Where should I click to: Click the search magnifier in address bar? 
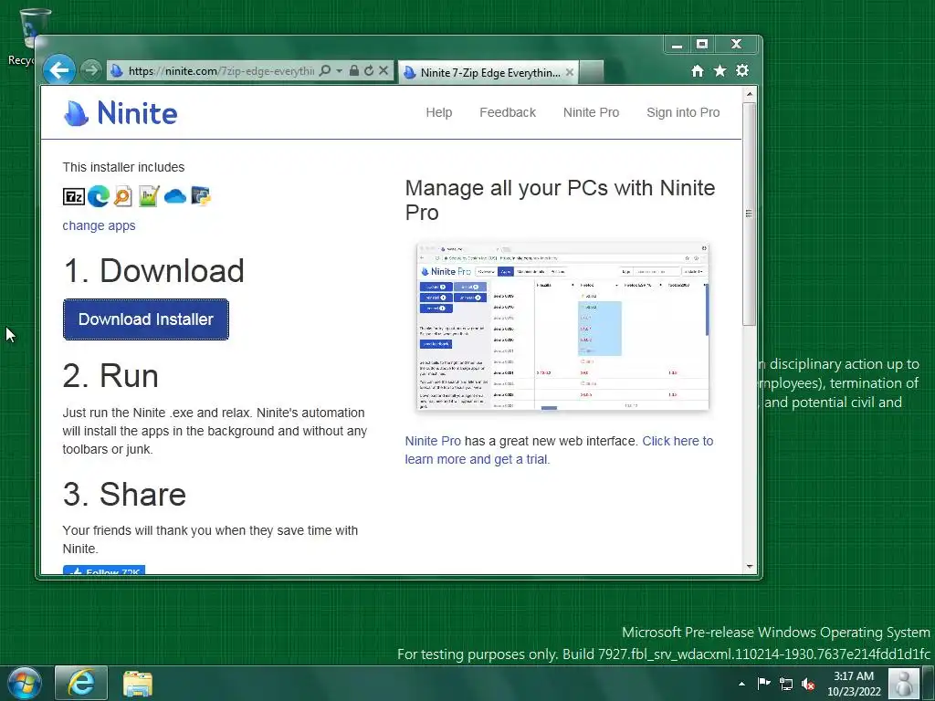coord(325,70)
